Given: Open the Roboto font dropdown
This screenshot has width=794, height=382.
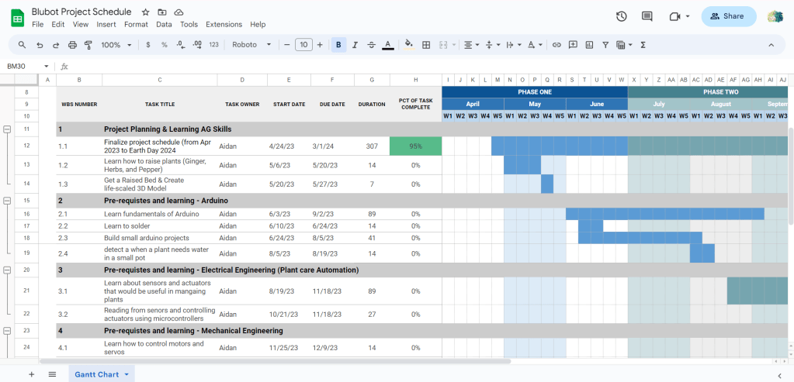Looking at the screenshot, I should (251, 45).
